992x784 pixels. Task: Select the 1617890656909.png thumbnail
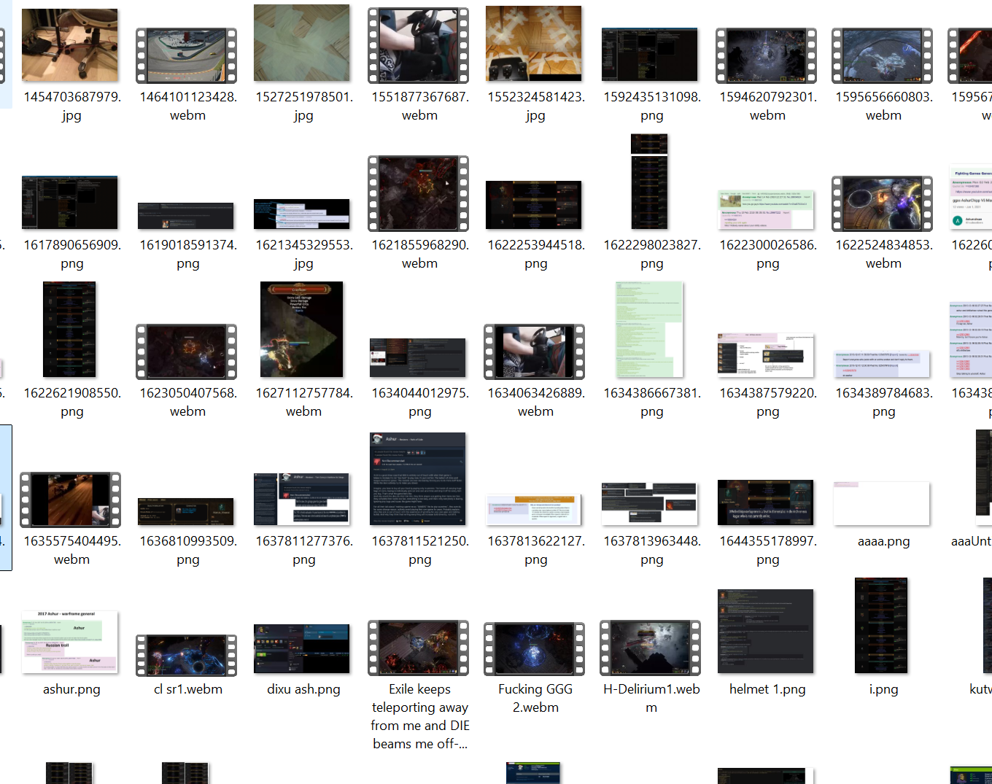(x=70, y=203)
